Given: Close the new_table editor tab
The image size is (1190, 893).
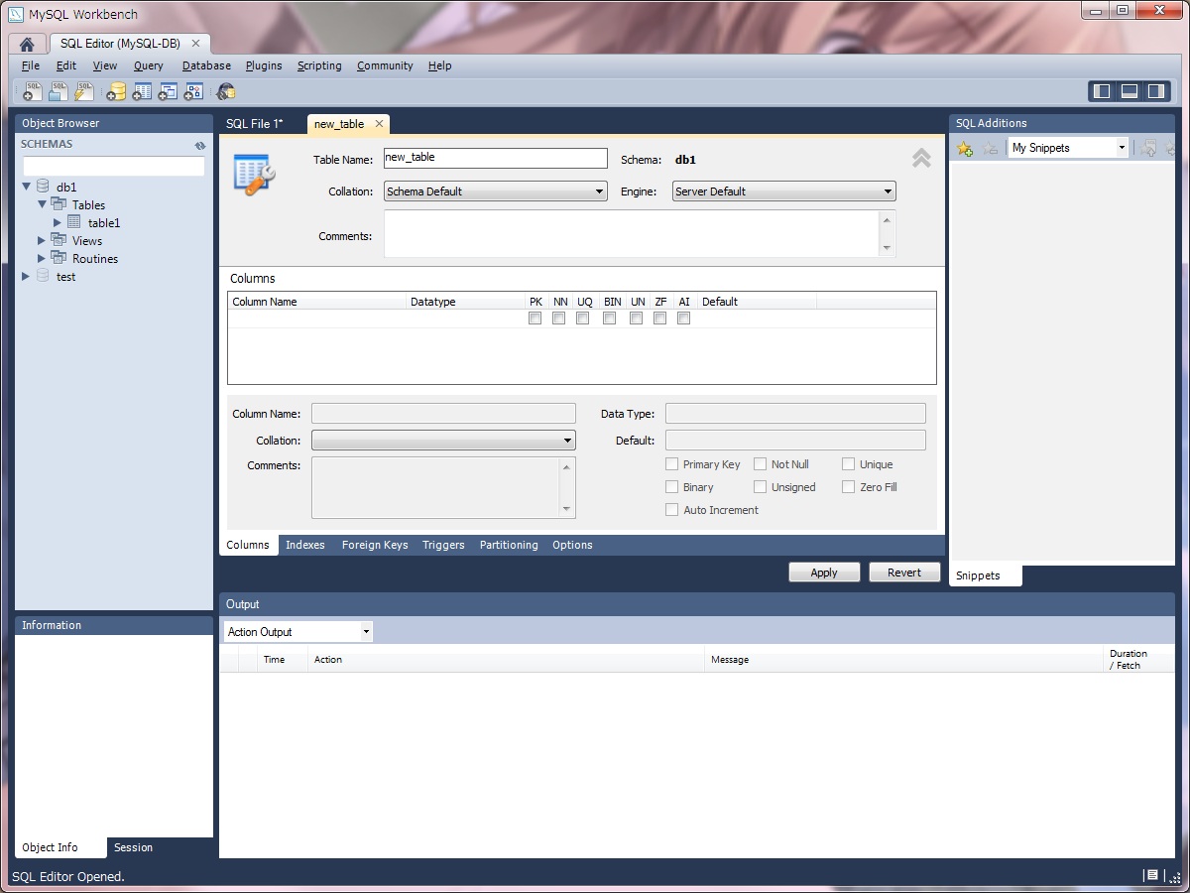Looking at the screenshot, I should [379, 124].
